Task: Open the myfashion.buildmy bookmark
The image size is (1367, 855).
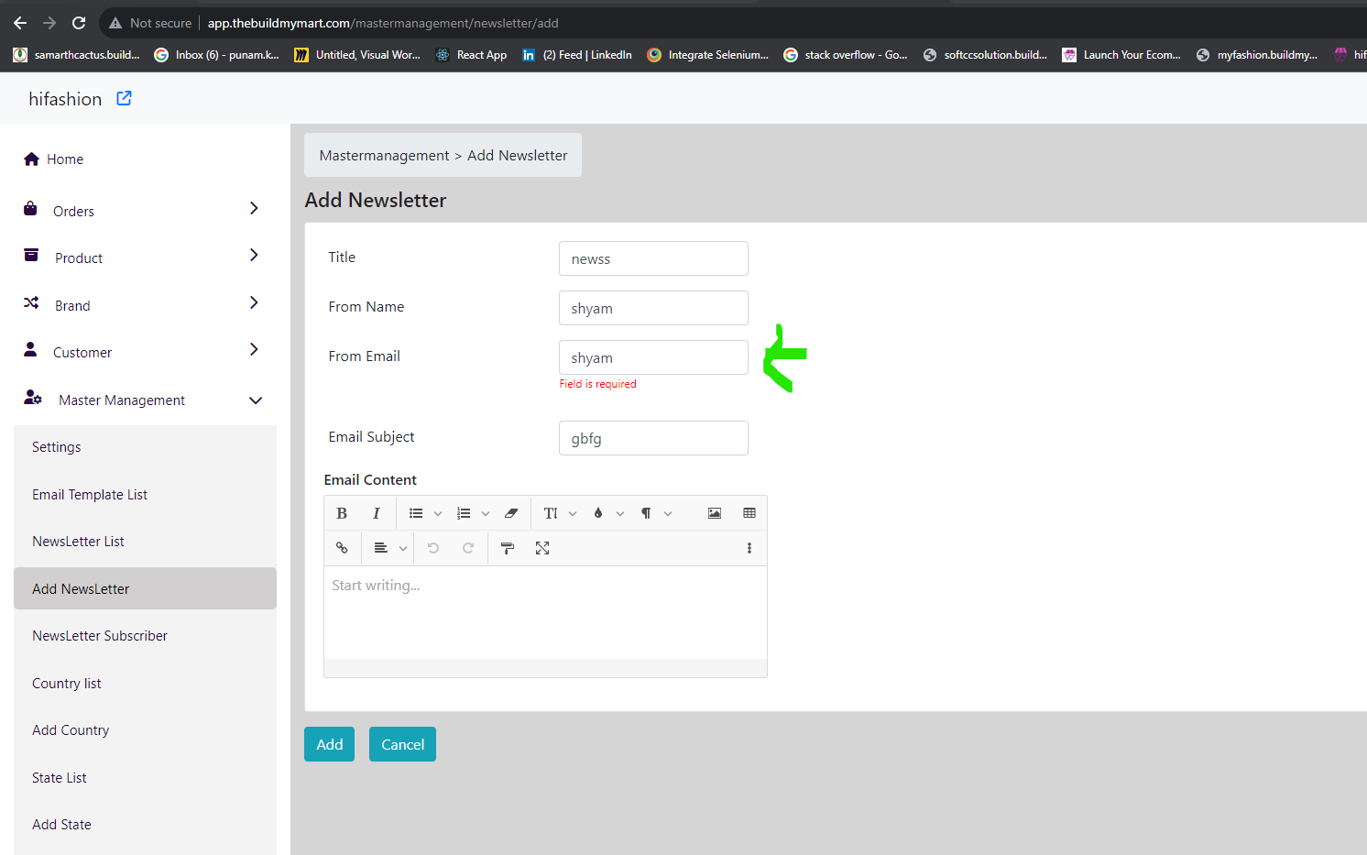Action: pos(1258,55)
